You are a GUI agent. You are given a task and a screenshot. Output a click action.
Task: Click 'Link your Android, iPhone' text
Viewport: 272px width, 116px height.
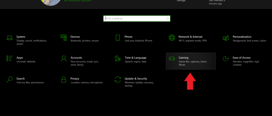coord(138,41)
